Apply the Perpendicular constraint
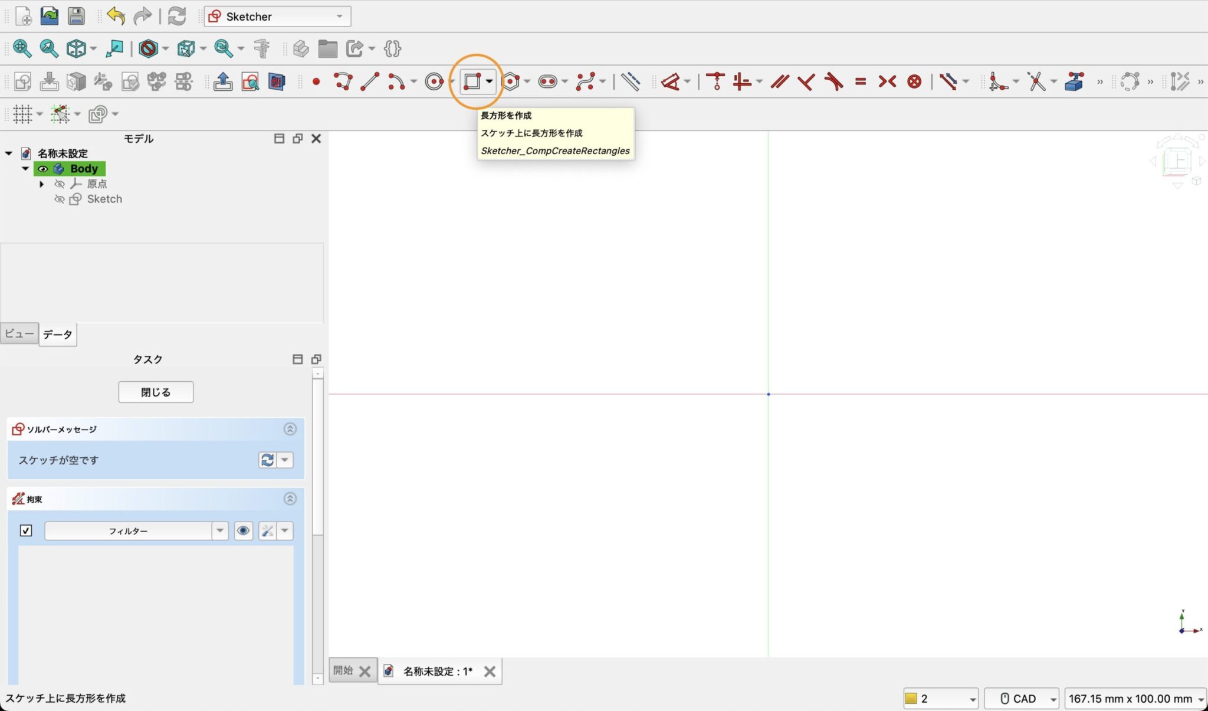The width and height of the screenshot is (1208, 711). (806, 81)
